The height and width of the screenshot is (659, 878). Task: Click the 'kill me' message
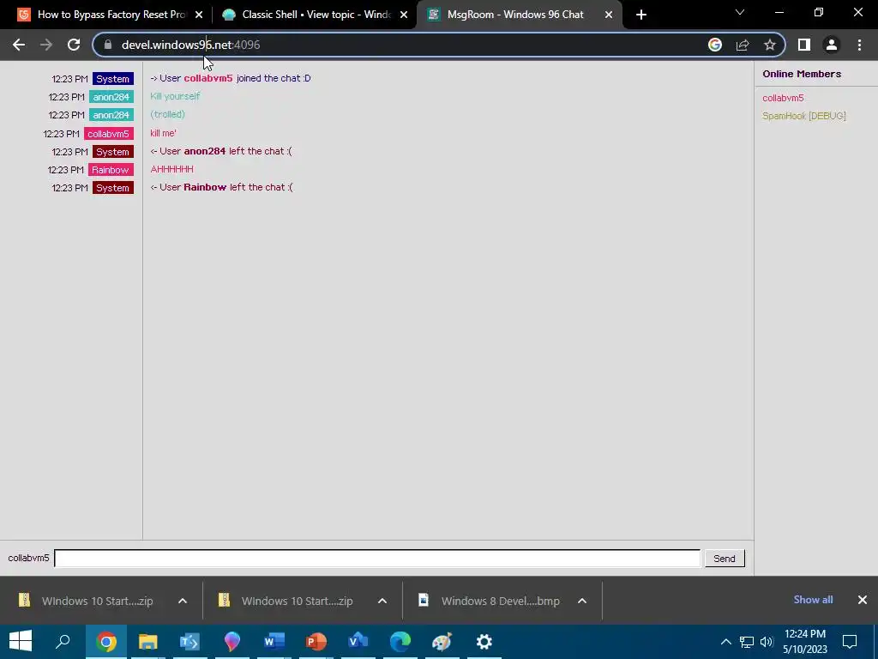click(x=164, y=133)
